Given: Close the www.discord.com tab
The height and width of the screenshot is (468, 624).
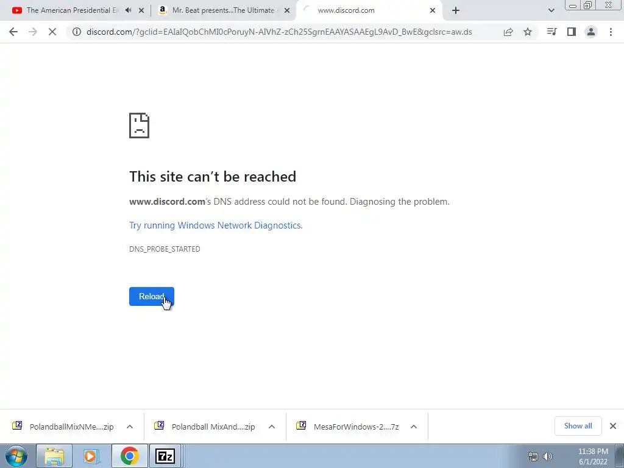Looking at the screenshot, I should (x=433, y=10).
